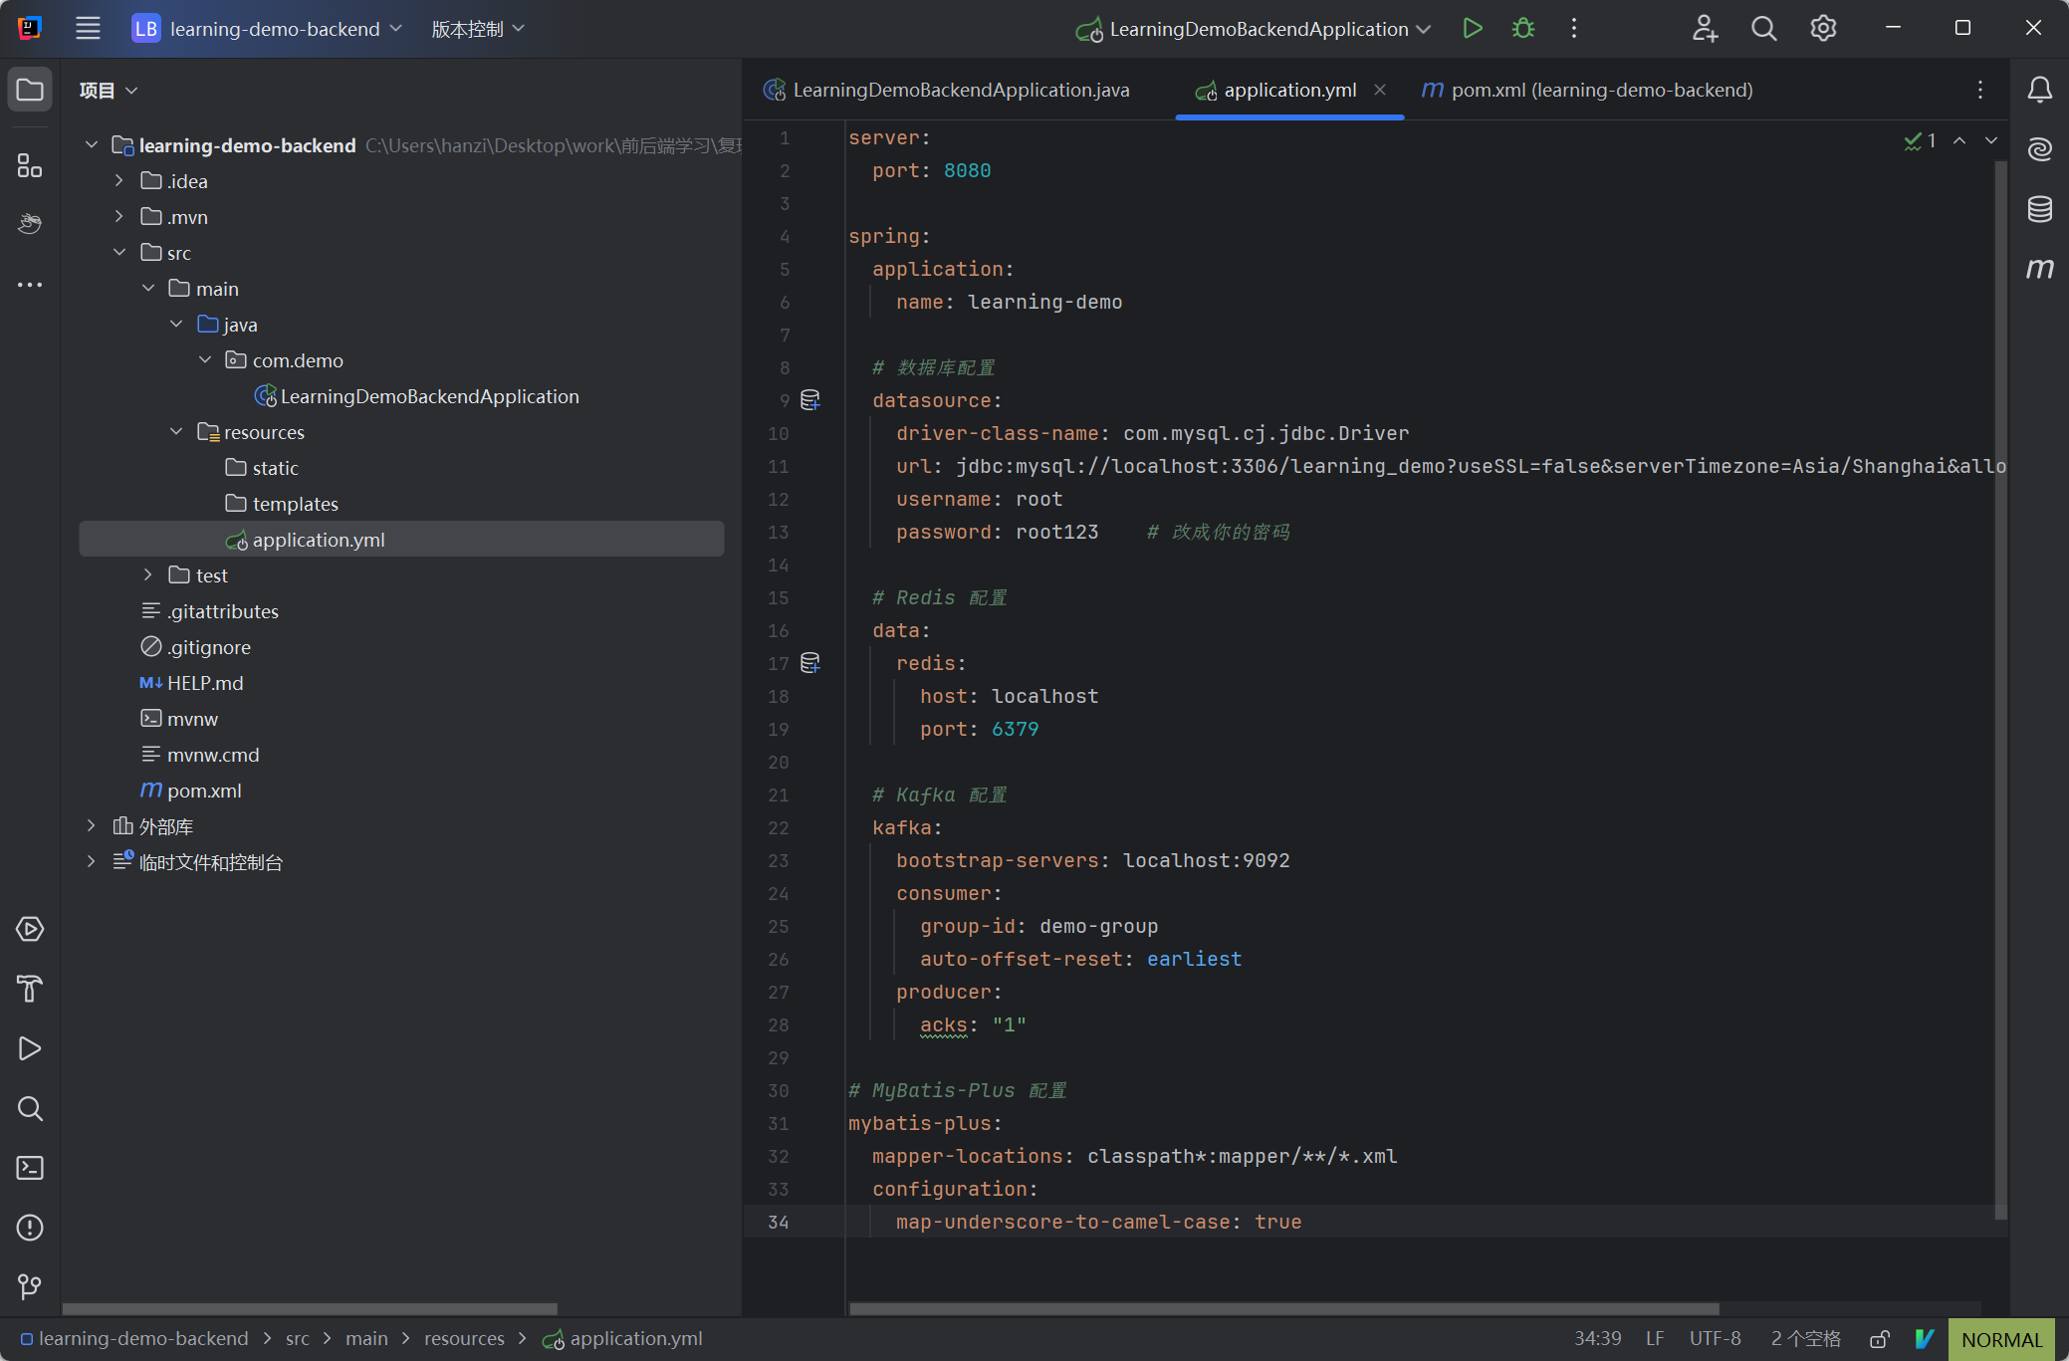
Task: Start debugging with the bug icon
Action: point(1522,29)
